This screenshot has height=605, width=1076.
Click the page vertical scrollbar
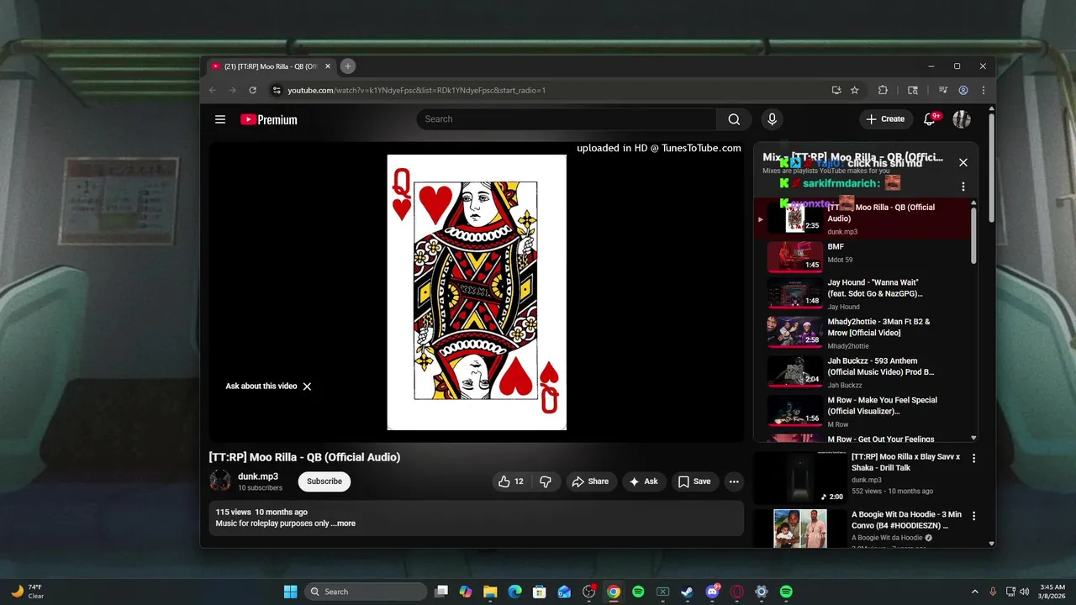992,168
